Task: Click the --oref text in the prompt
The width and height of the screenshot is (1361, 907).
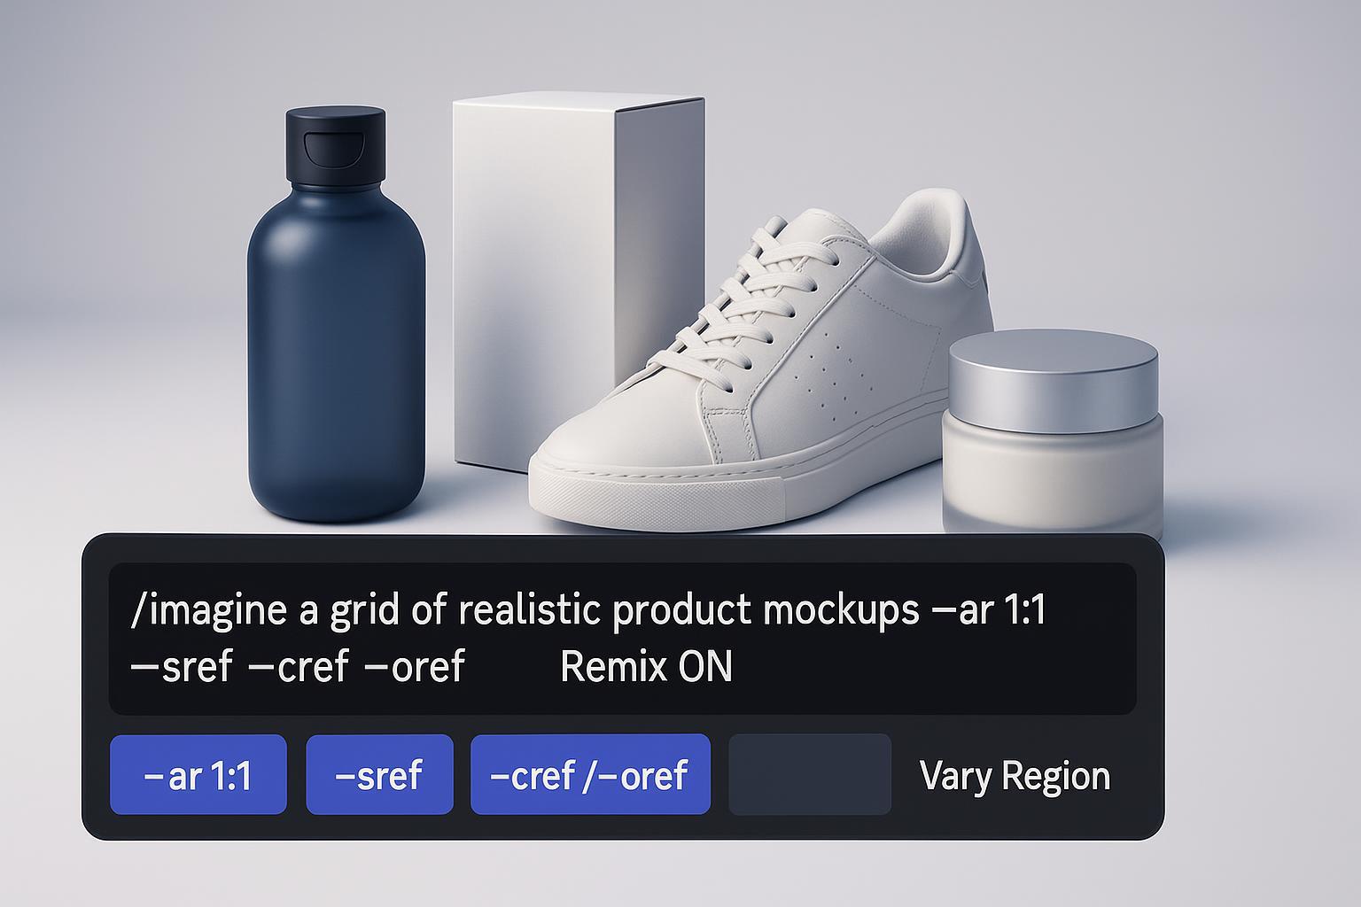Action: 415,667
